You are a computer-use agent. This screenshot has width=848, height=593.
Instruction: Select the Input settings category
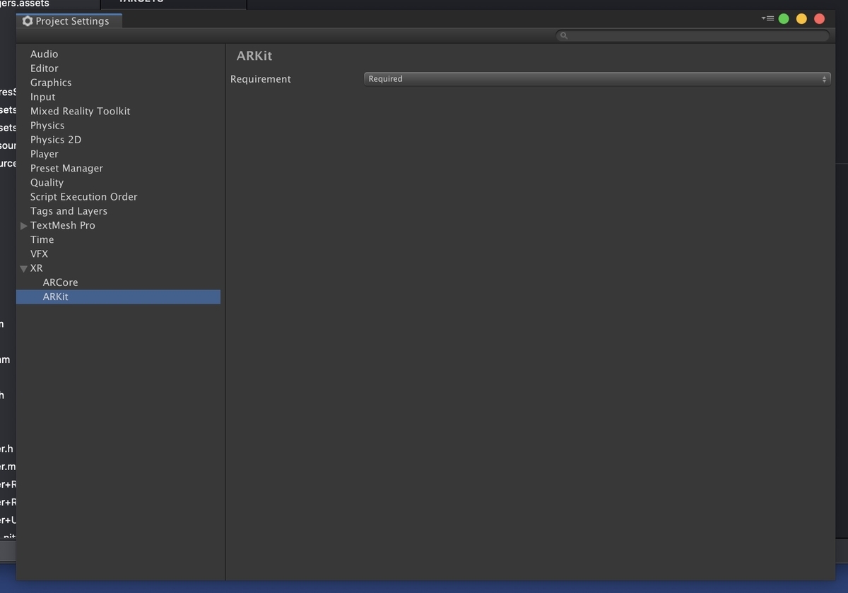point(42,97)
